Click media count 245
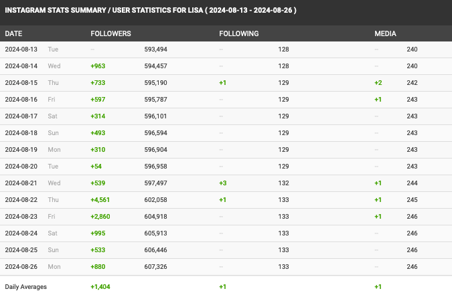 pyautogui.click(x=412, y=199)
